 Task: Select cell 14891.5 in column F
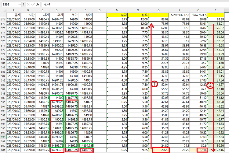(85, 150)
